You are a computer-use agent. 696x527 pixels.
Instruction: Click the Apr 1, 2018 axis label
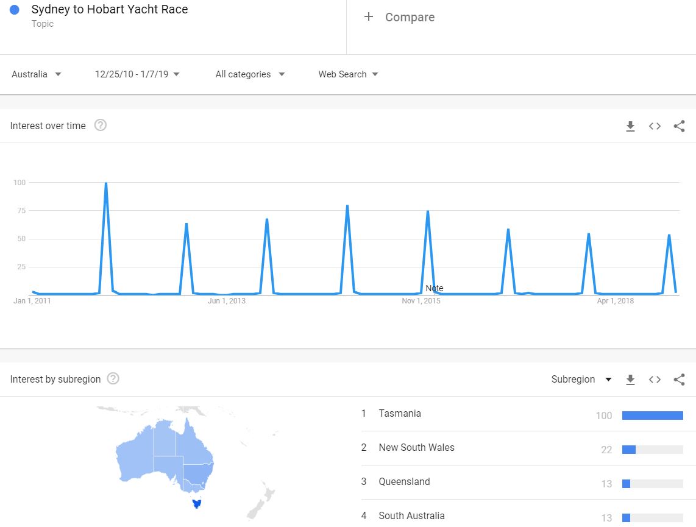pyautogui.click(x=615, y=301)
